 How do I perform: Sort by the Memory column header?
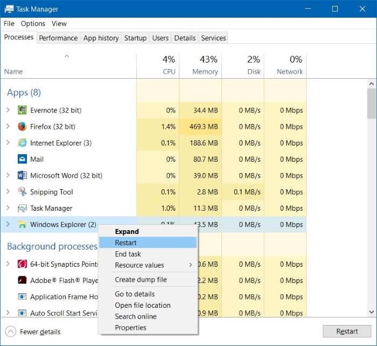tap(200, 65)
